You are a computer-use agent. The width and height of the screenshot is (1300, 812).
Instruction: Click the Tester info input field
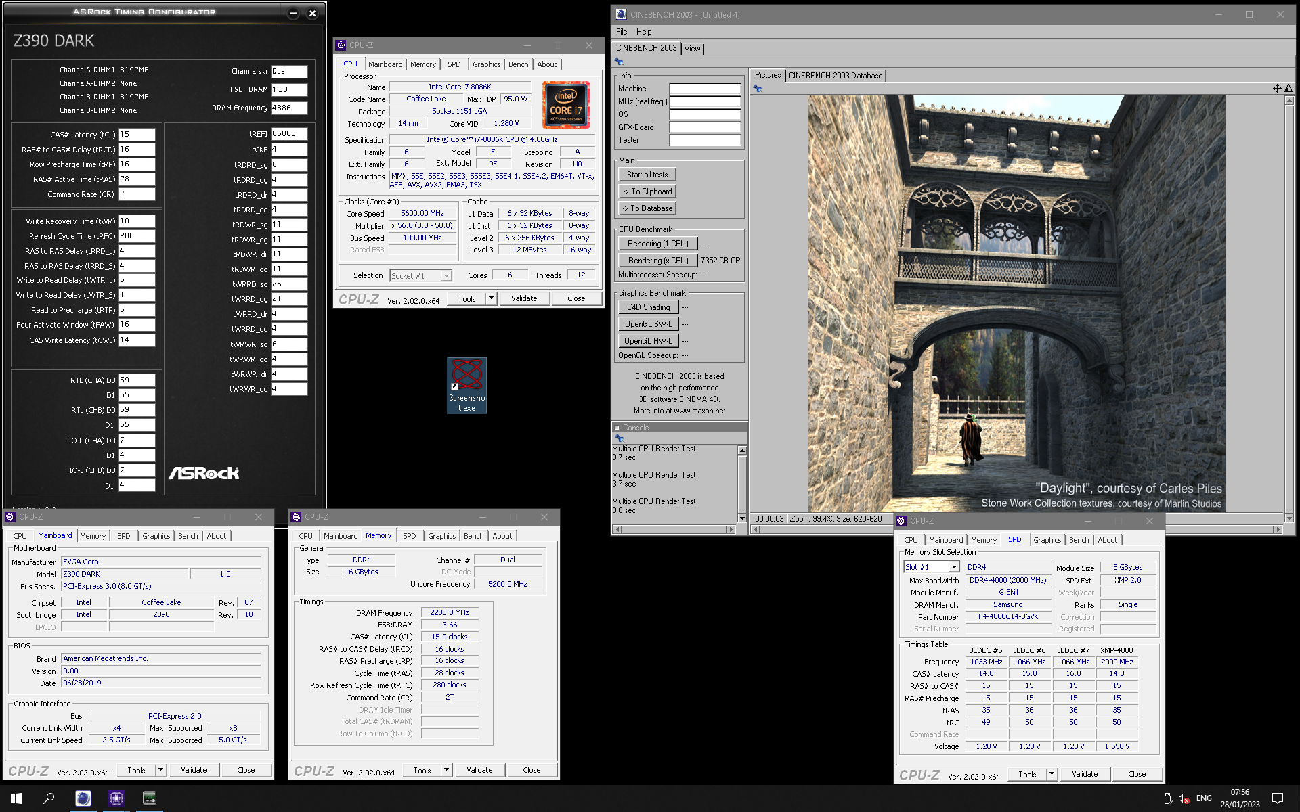coord(705,140)
